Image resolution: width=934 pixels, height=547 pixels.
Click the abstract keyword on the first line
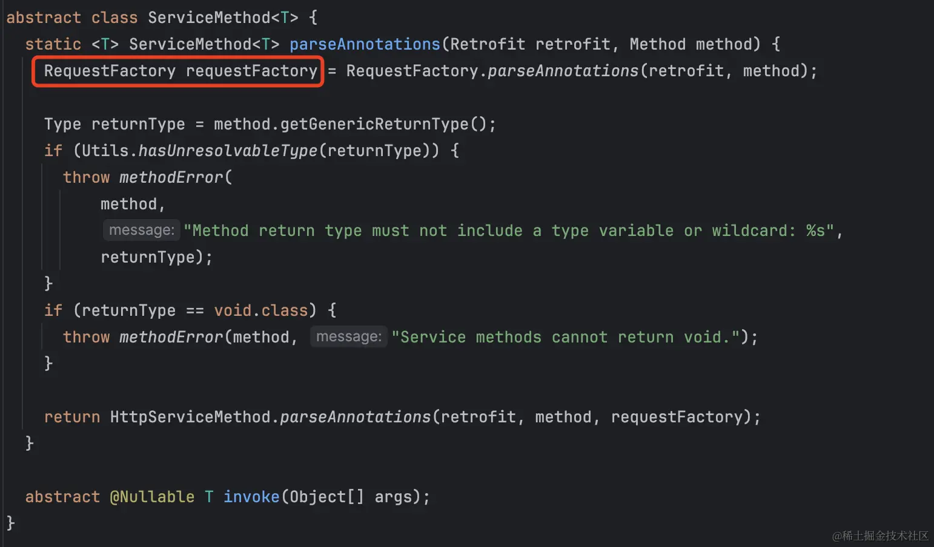[x=44, y=18]
